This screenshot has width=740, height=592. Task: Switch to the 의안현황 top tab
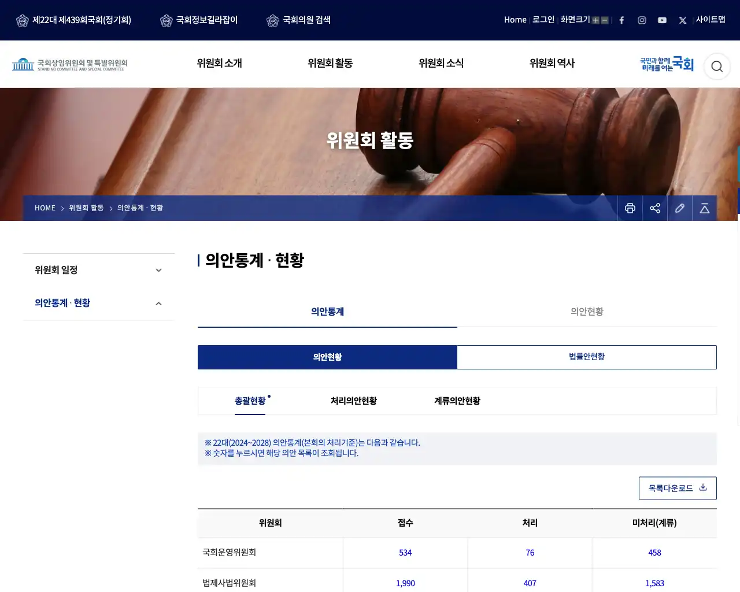[x=587, y=312]
